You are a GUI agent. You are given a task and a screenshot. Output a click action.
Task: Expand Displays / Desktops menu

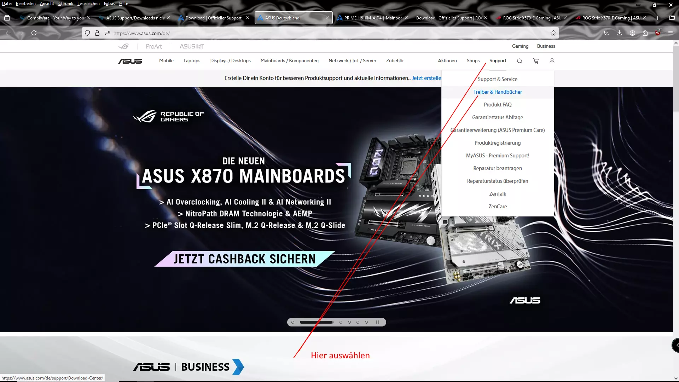pyautogui.click(x=231, y=61)
